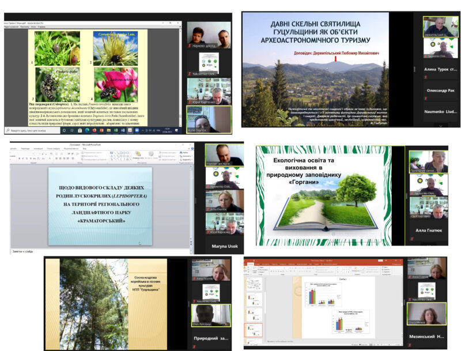Switch to the Вид ribbon tab in Крамators'kyi PowerPoint

click(85, 148)
